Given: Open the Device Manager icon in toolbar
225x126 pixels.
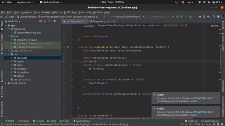Looking at the screenshot, I should tap(204, 17).
